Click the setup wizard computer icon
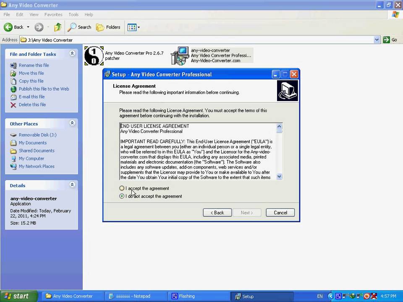 point(287,91)
